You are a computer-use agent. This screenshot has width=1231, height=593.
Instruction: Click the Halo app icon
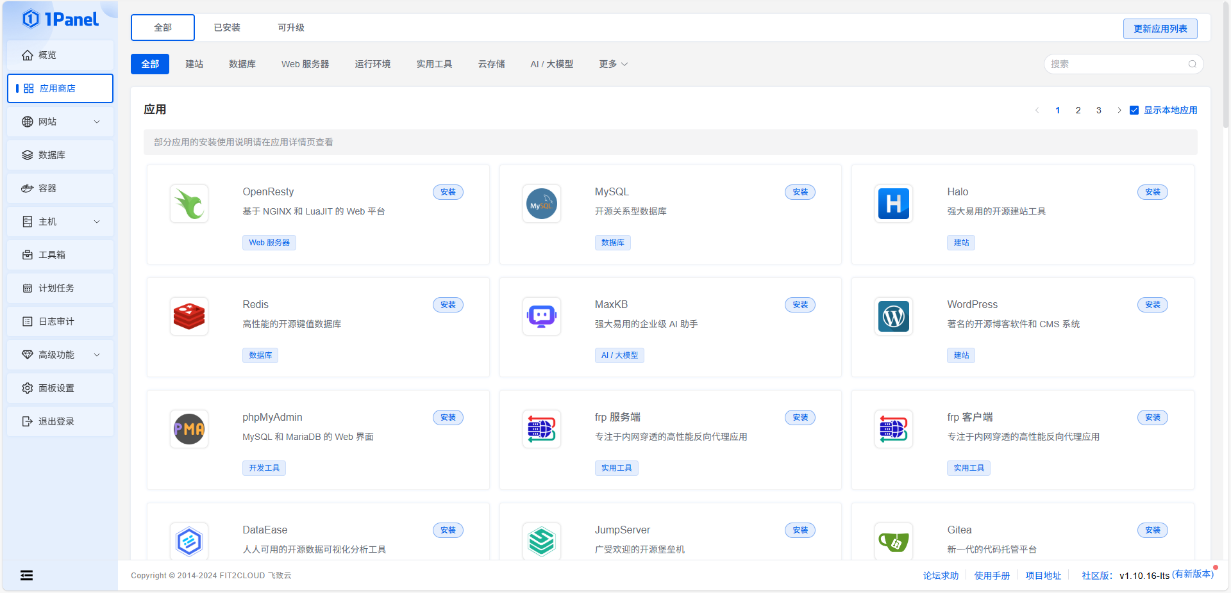(894, 204)
